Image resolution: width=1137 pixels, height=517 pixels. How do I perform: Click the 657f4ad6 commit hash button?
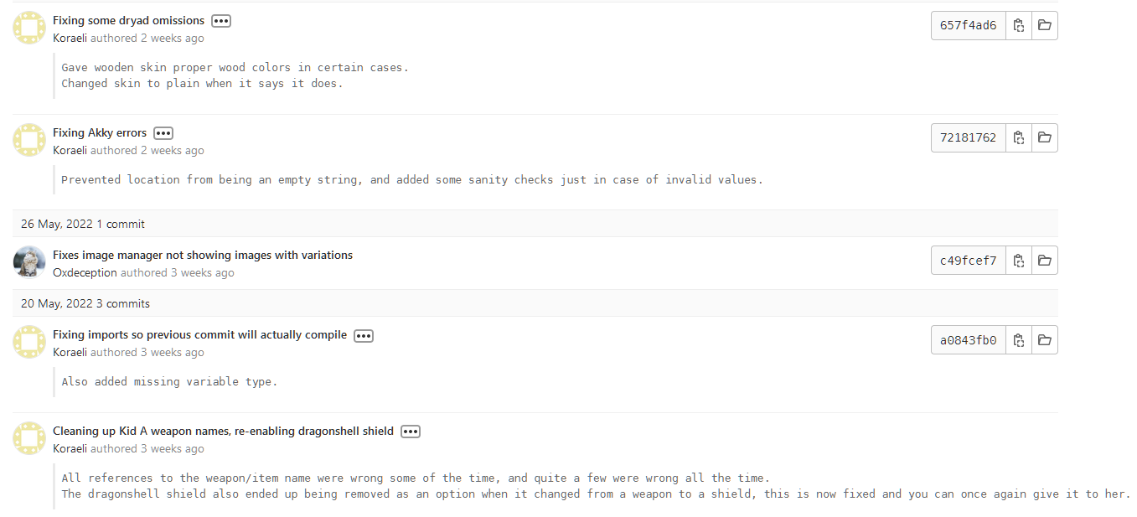(x=968, y=25)
